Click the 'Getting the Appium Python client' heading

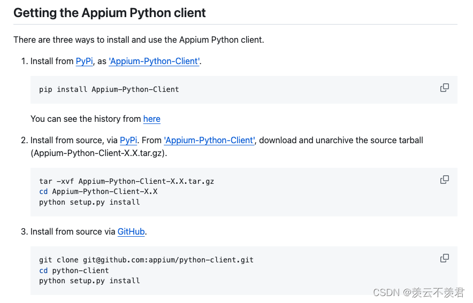coord(110,13)
